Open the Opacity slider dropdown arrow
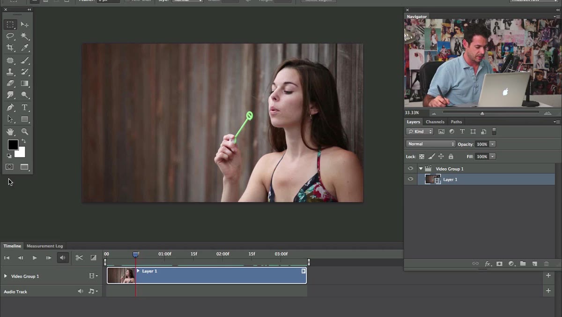Screen dimensions: 562x317 click(492, 144)
